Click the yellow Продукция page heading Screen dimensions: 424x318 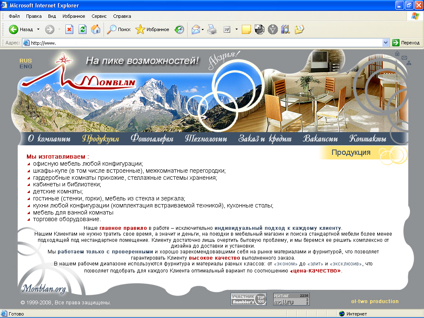tap(351, 152)
